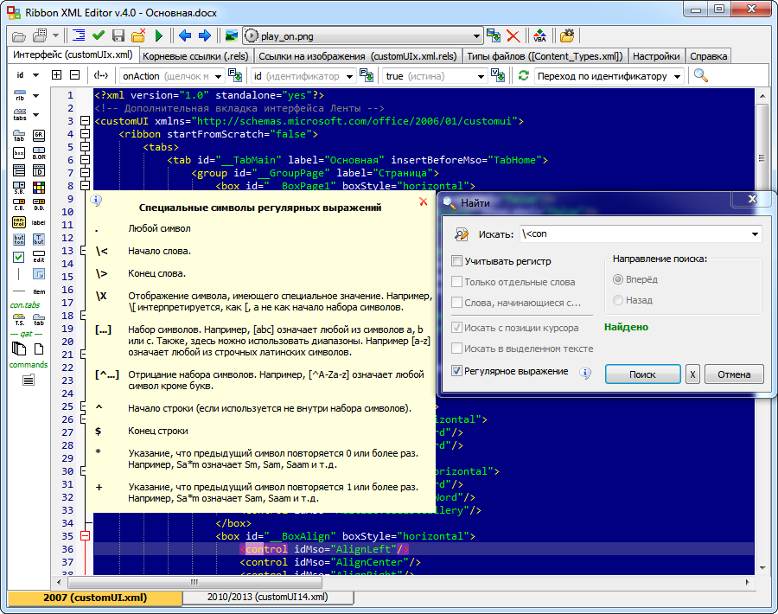This screenshot has width=778, height=614.
Task: Click the 'Отмена' button in Find dialog
Action: pyautogui.click(x=734, y=374)
